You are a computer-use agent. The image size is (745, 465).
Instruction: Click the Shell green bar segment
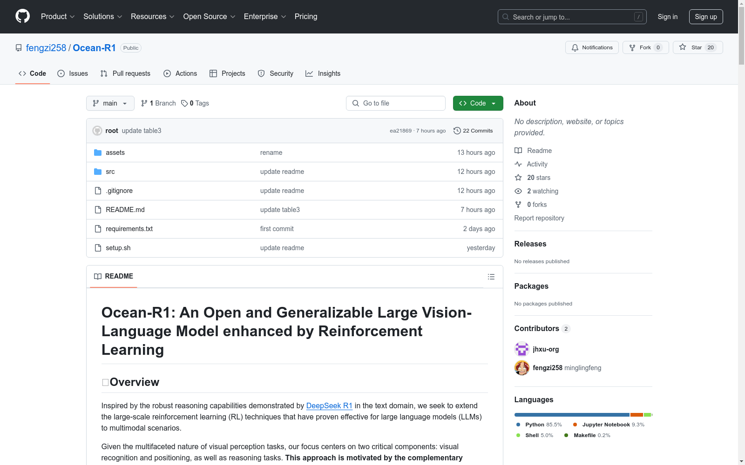click(x=647, y=415)
